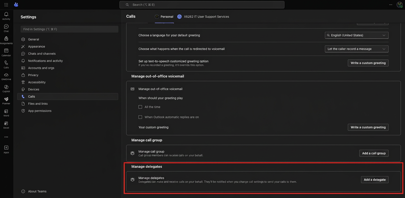
Task: Click out-of-office 'Write a custom greeting' button
Action: 368,127
